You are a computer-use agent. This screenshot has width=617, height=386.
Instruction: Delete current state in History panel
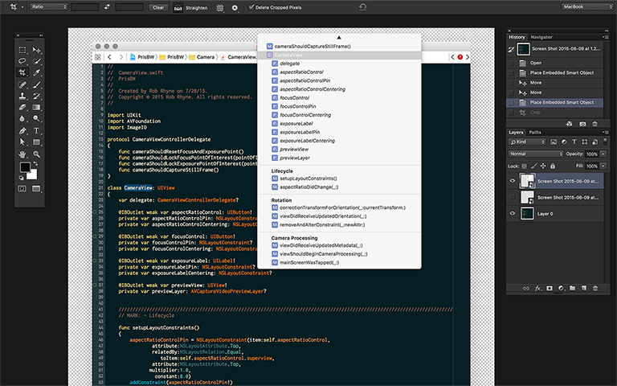pos(595,124)
